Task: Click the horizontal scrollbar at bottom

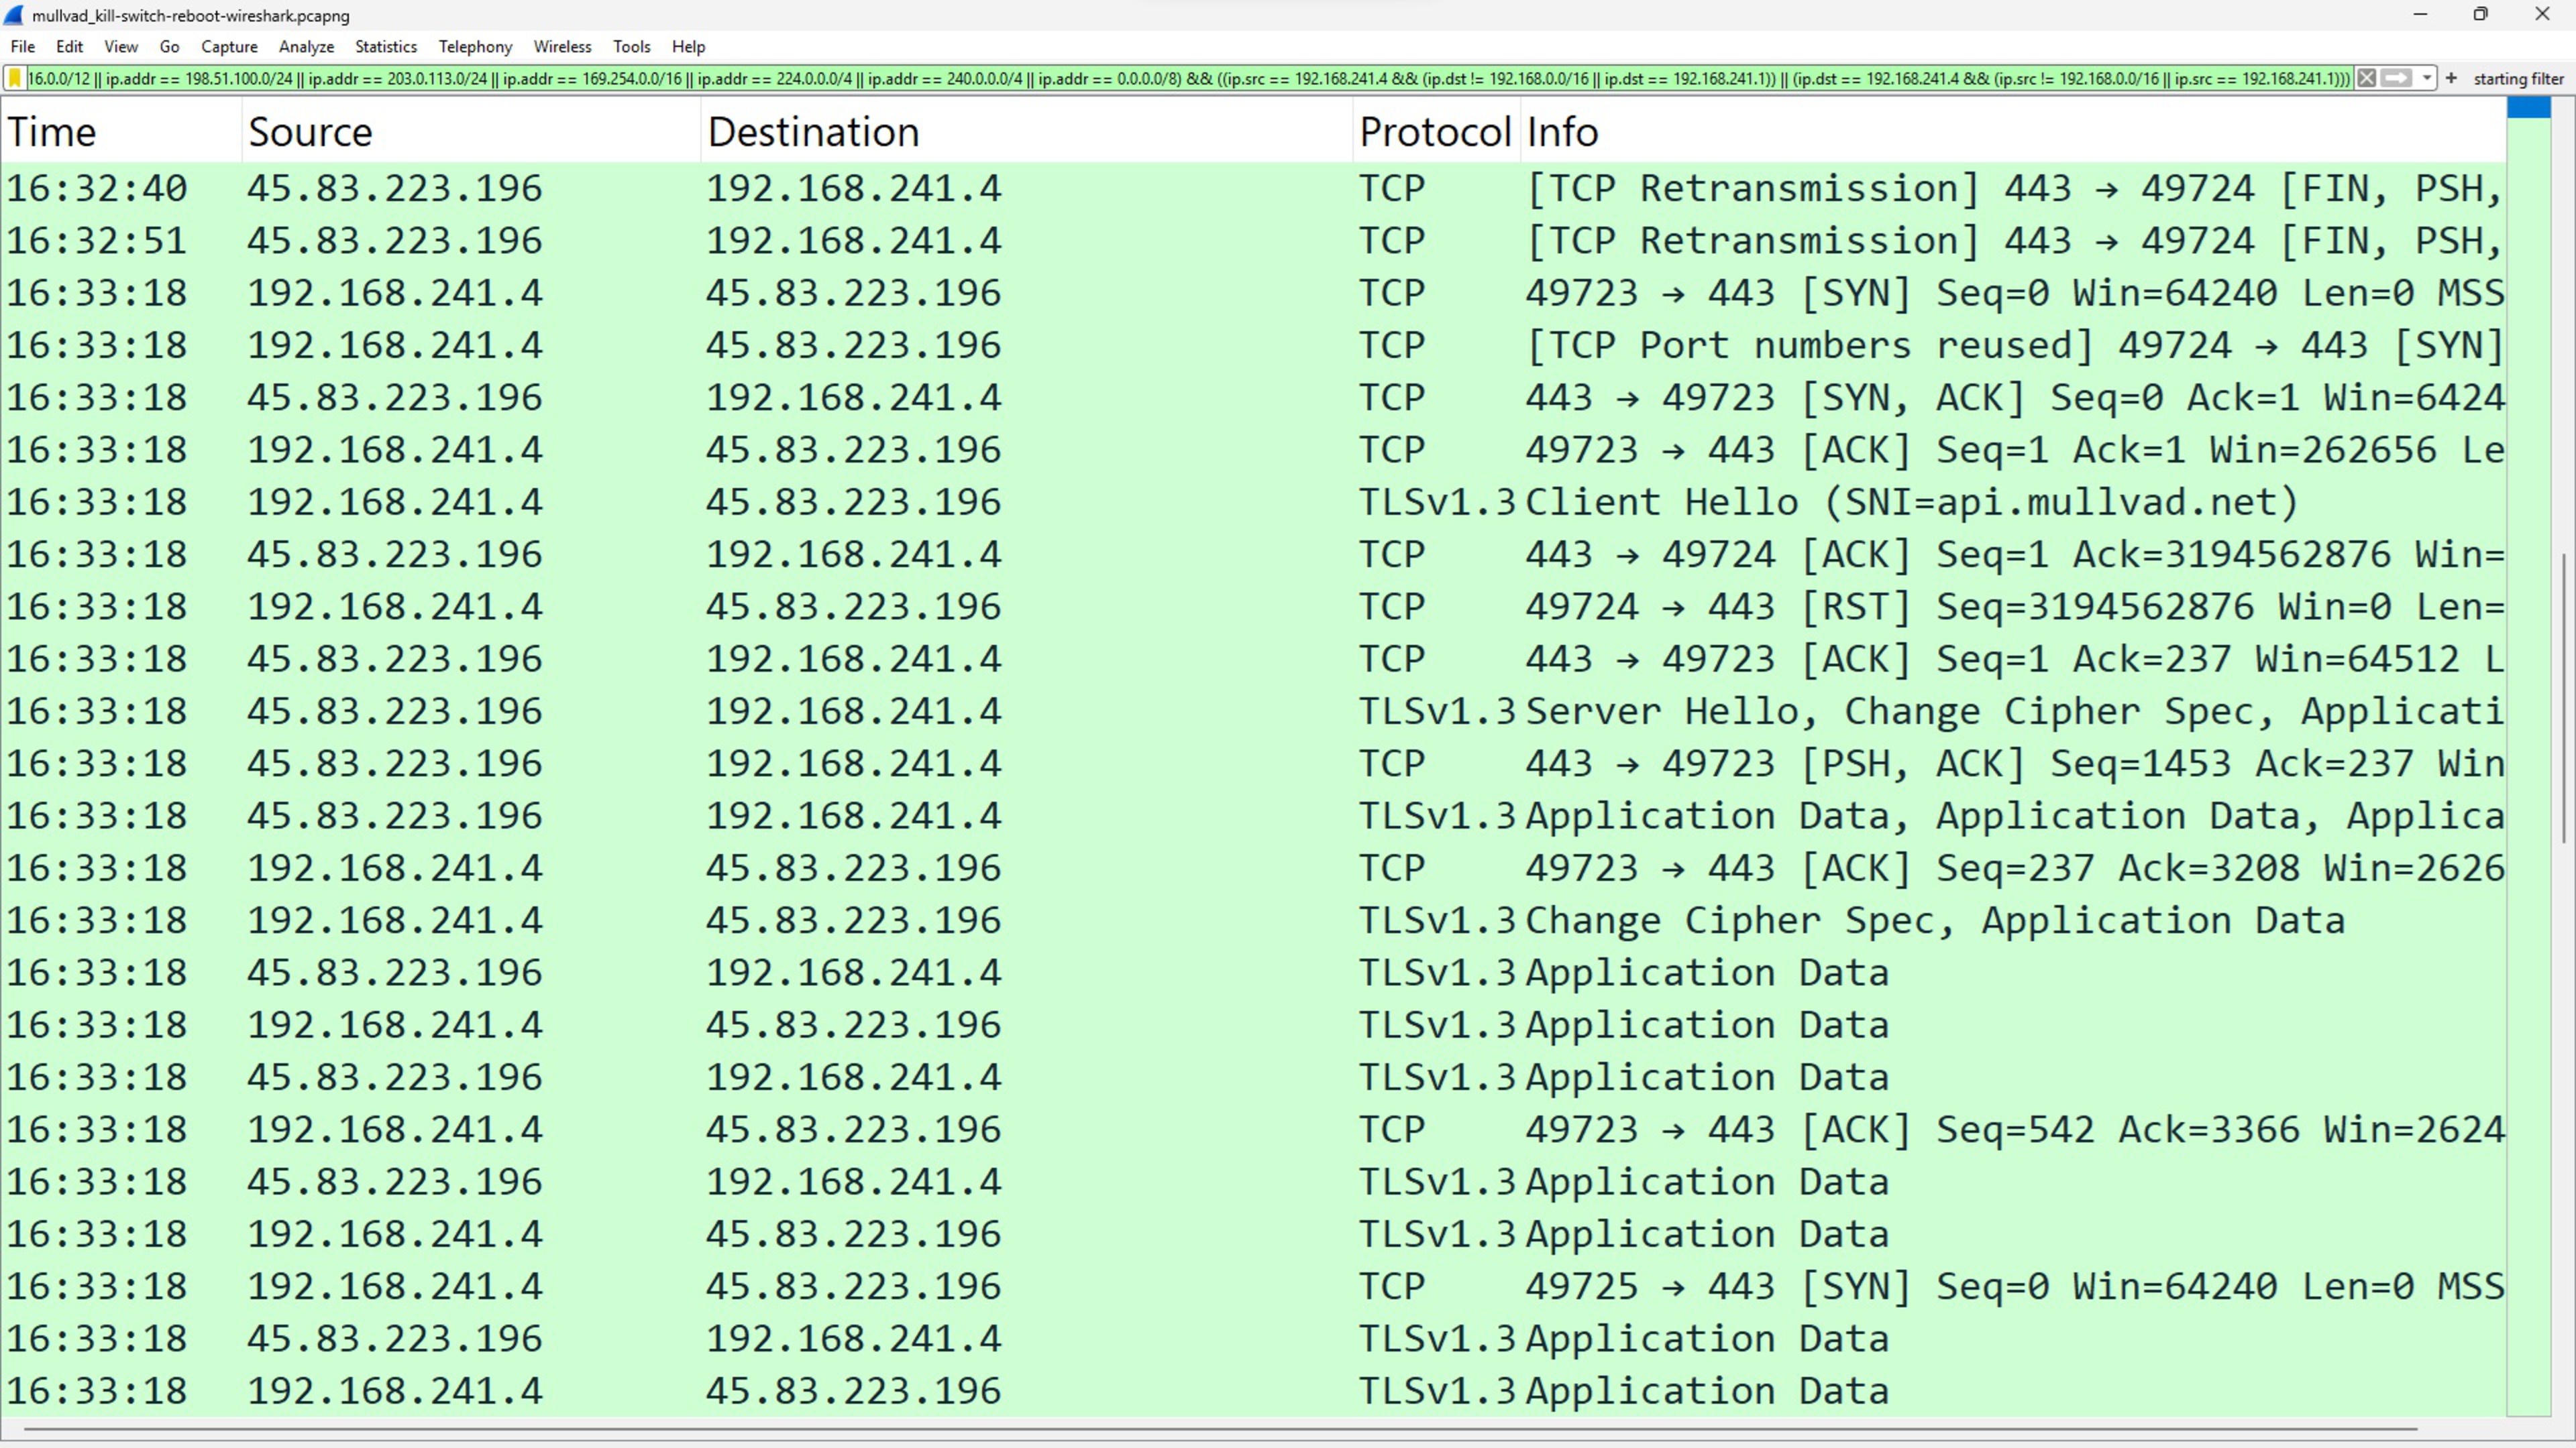Action: [1220, 1430]
